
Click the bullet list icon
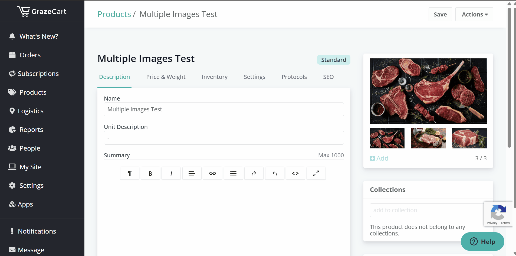coord(233,174)
